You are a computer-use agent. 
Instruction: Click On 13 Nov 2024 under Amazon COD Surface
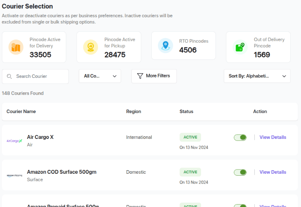(194, 182)
